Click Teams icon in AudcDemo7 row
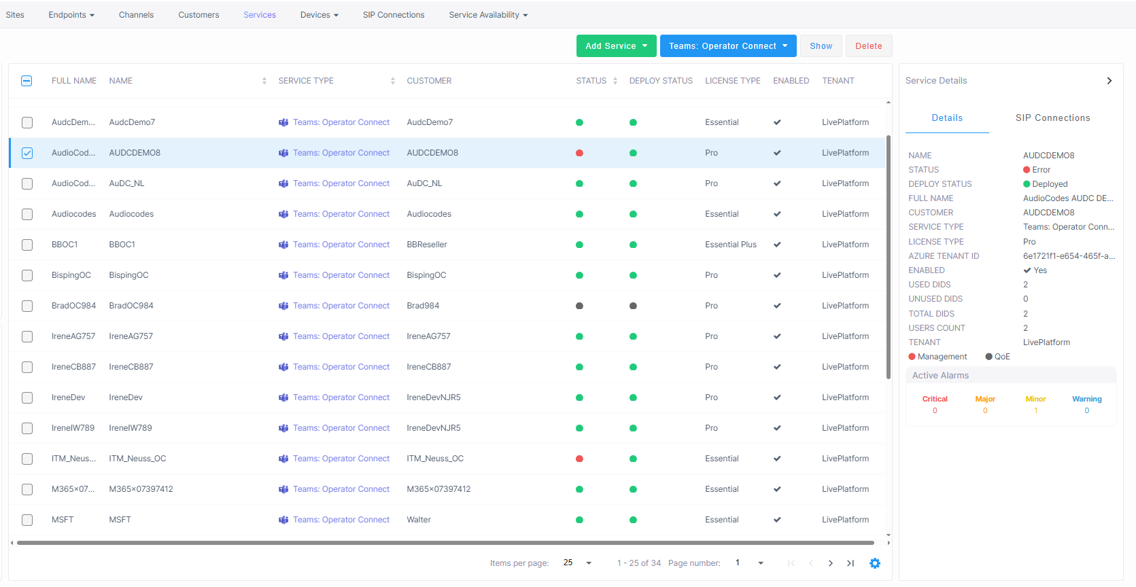This screenshot has width=1136, height=587. (x=283, y=122)
